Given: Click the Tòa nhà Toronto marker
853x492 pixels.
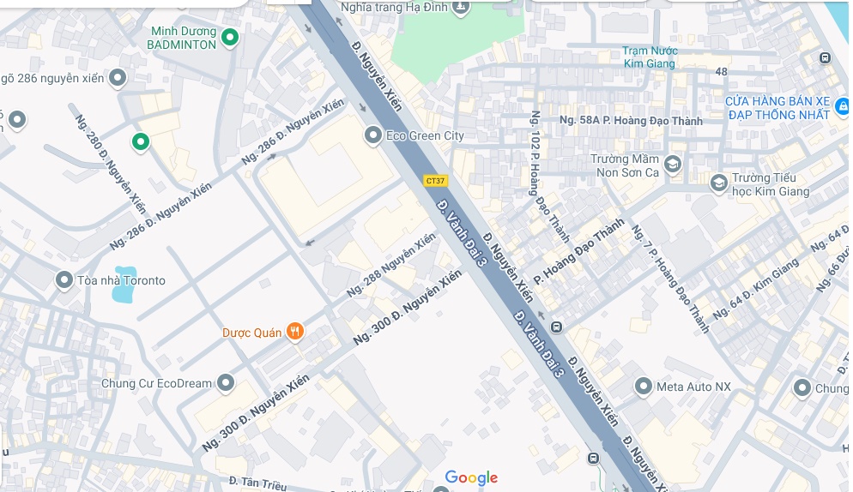Looking at the screenshot, I should [64, 280].
